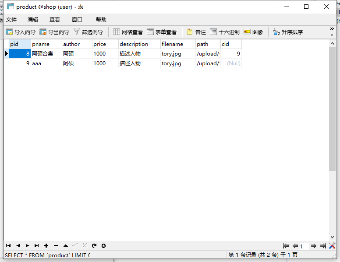
Task: Click the row indicator arrow of row 8
Action: pyautogui.click(x=6, y=53)
